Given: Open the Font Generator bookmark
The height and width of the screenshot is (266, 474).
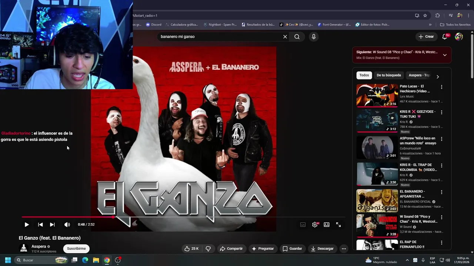Looking at the screenshot, I should click(x=334, y=25).
